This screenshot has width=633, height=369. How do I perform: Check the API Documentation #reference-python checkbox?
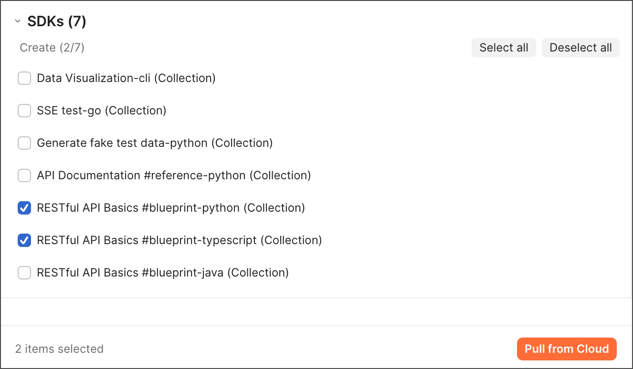pos(24,175)
